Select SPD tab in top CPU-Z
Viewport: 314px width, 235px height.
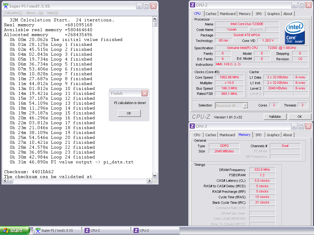pyautogui.click(x=258, y=14)
